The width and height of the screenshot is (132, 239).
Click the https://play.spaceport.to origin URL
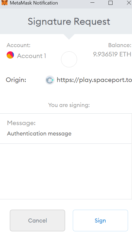click(x=94, y=80)
